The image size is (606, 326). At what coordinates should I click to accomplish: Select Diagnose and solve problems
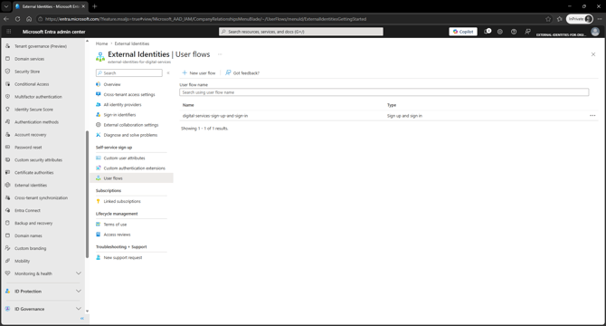130,135
